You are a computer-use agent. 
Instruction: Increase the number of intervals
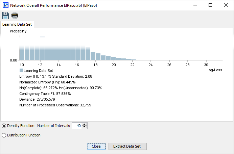[x=84, y=124]
